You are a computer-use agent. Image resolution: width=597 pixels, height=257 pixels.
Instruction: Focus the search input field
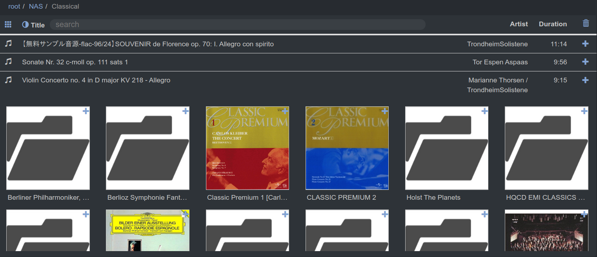(237, 24)
